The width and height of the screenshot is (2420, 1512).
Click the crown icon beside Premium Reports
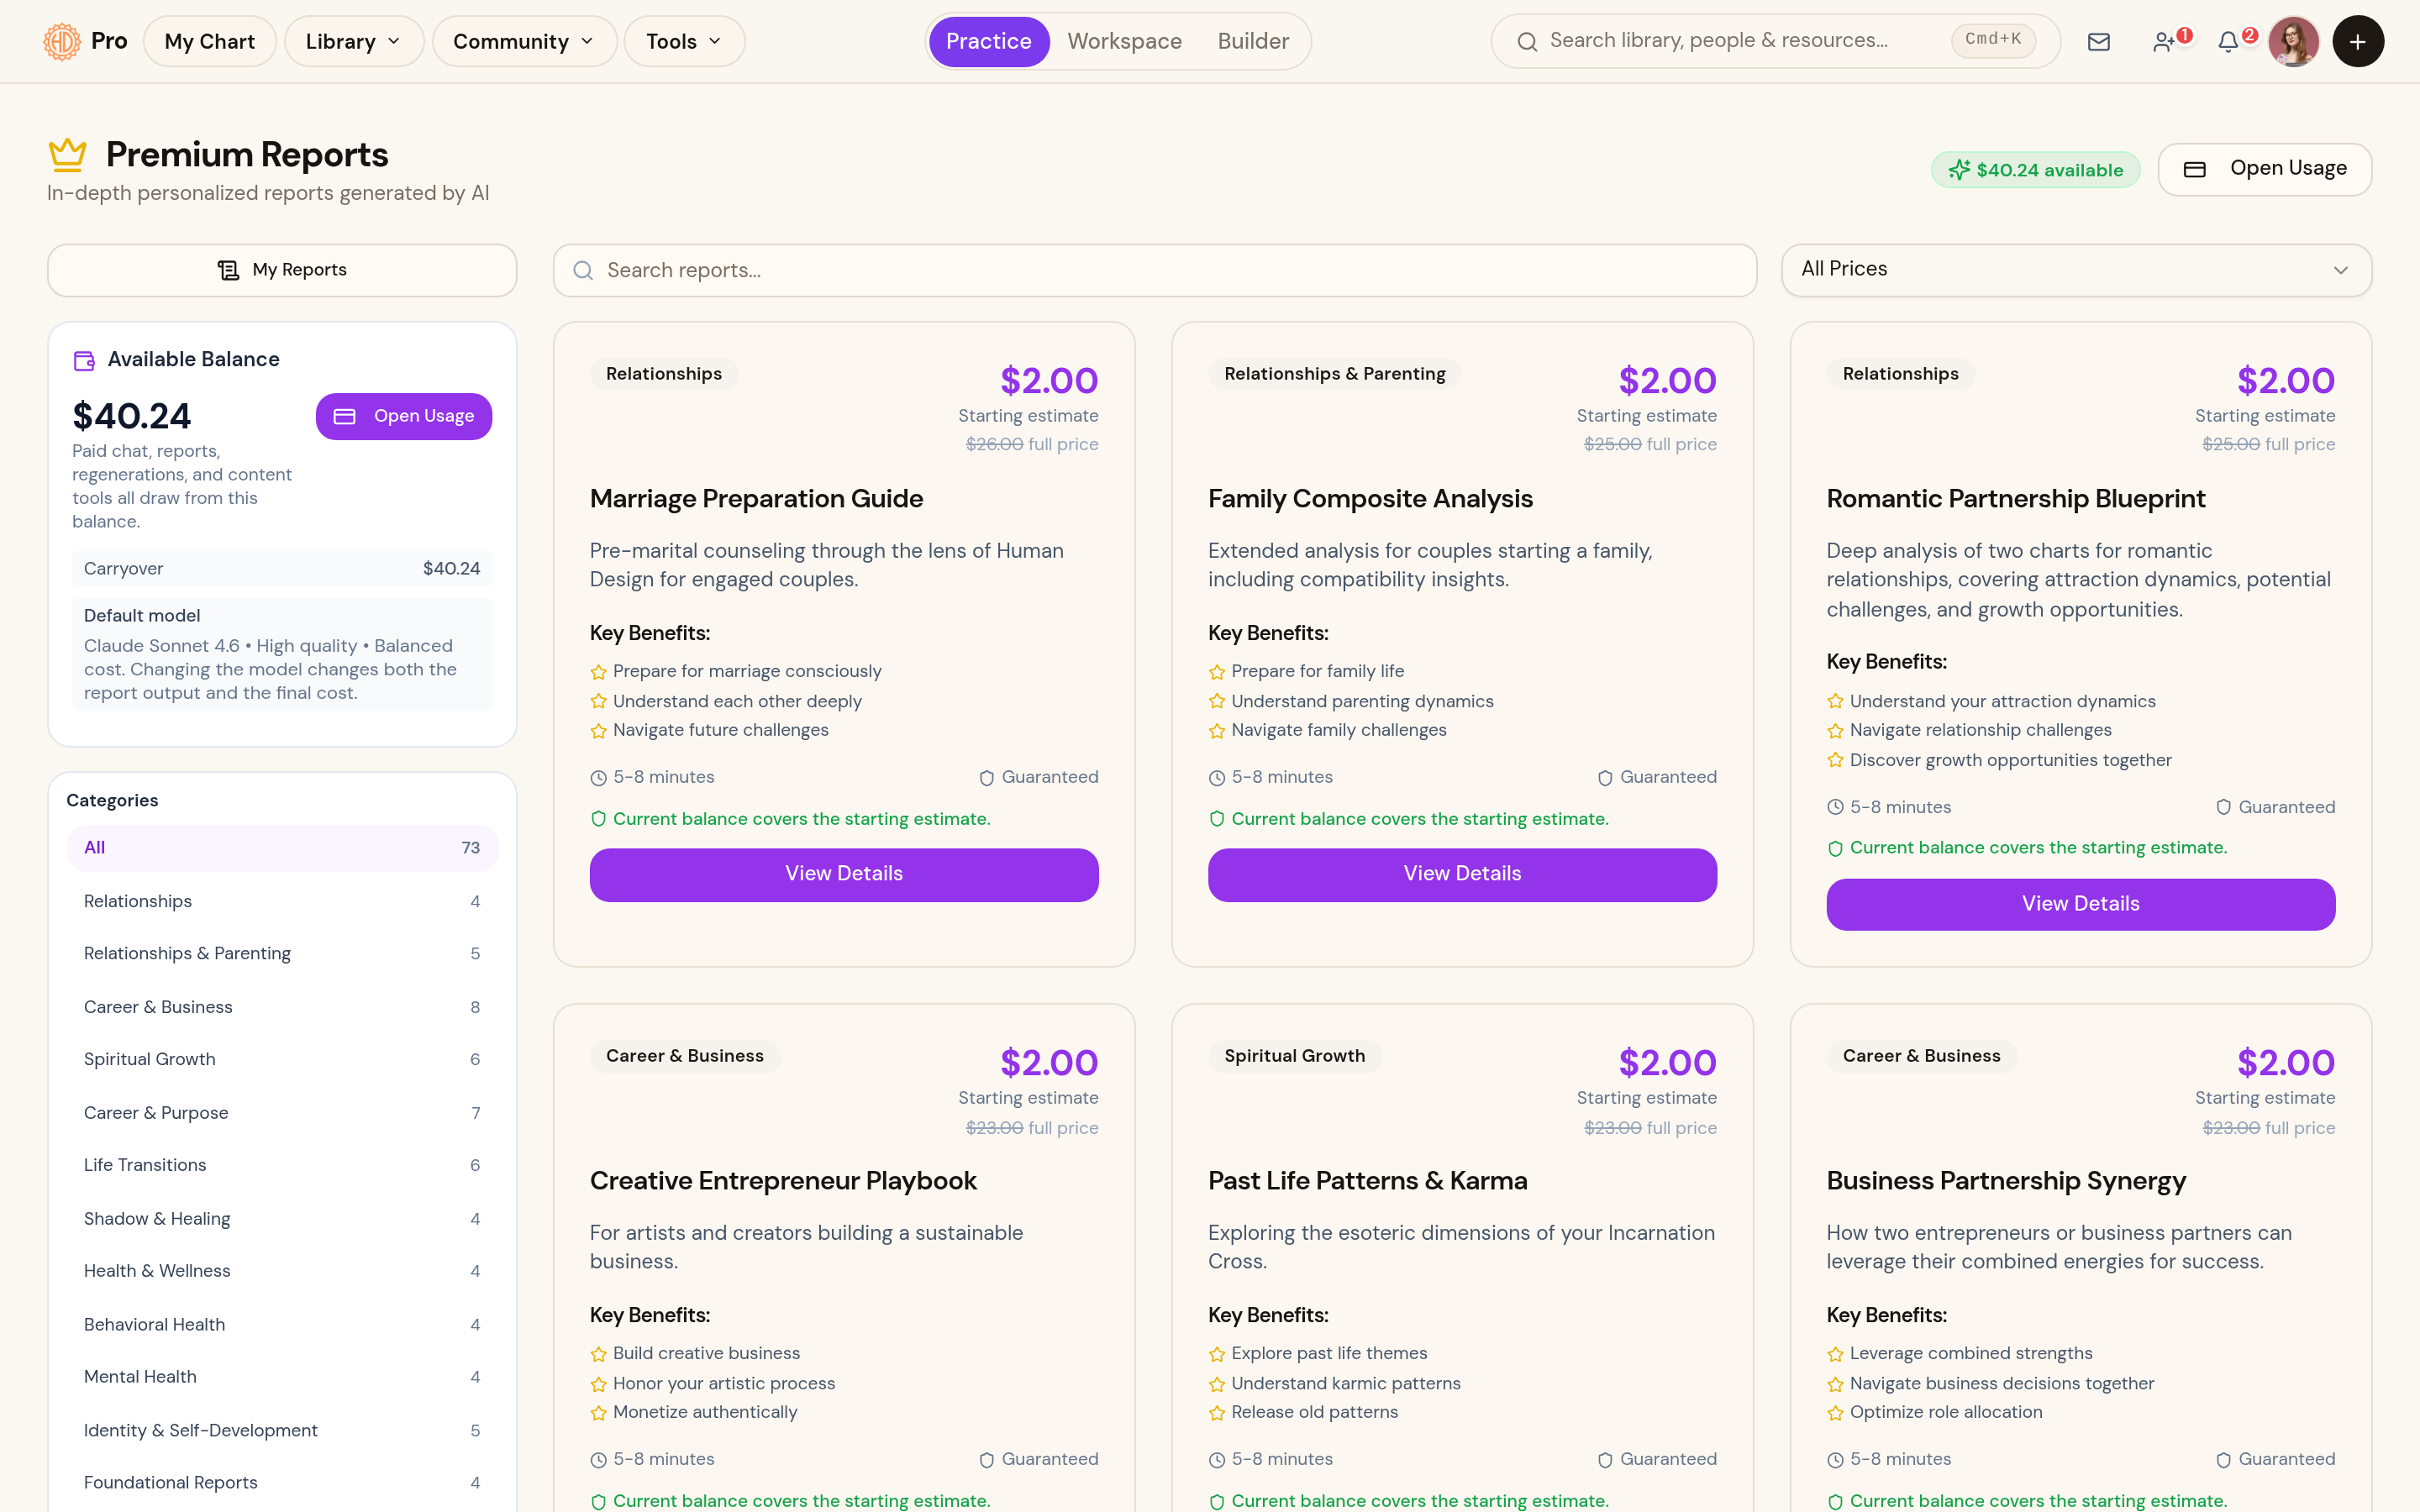click(x=68, y=154)
